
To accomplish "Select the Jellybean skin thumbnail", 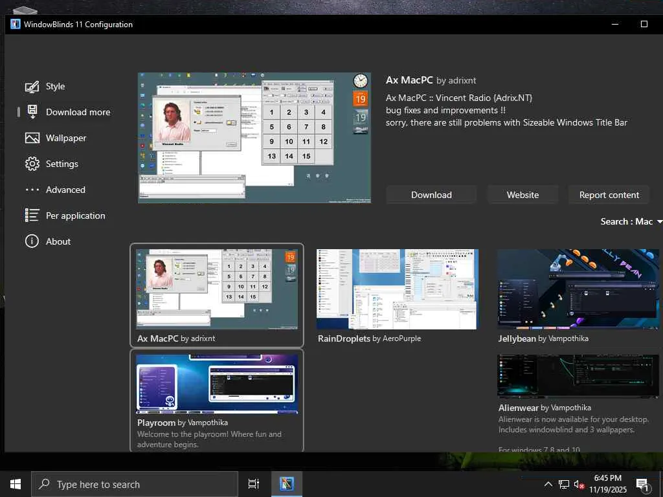I will click(x=578, y=289).
